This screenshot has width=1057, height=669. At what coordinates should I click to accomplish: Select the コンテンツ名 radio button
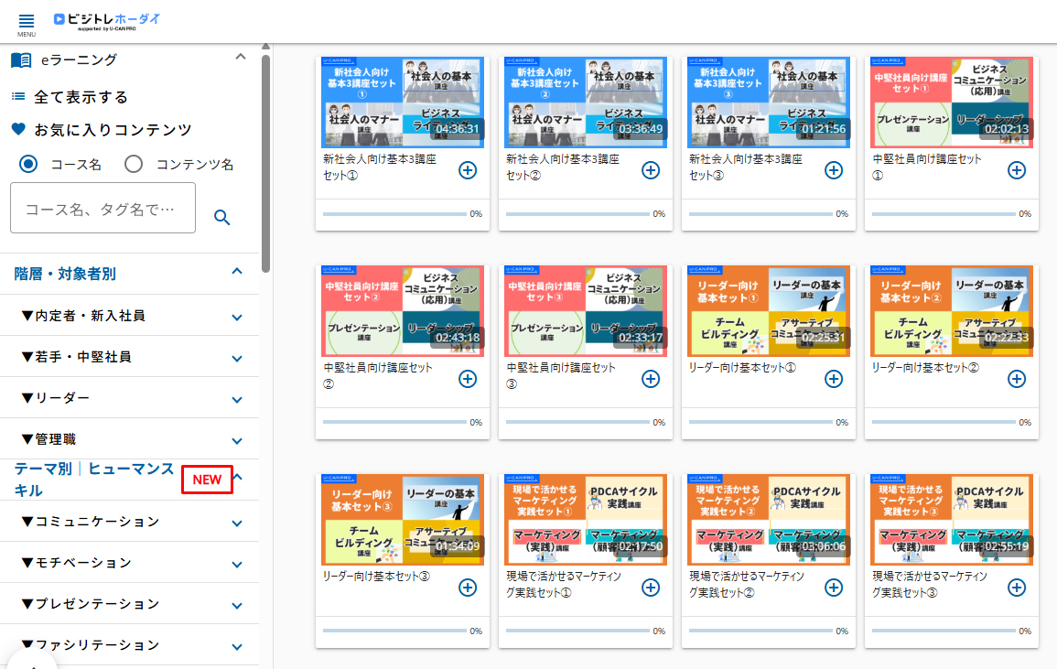[134, 165]
